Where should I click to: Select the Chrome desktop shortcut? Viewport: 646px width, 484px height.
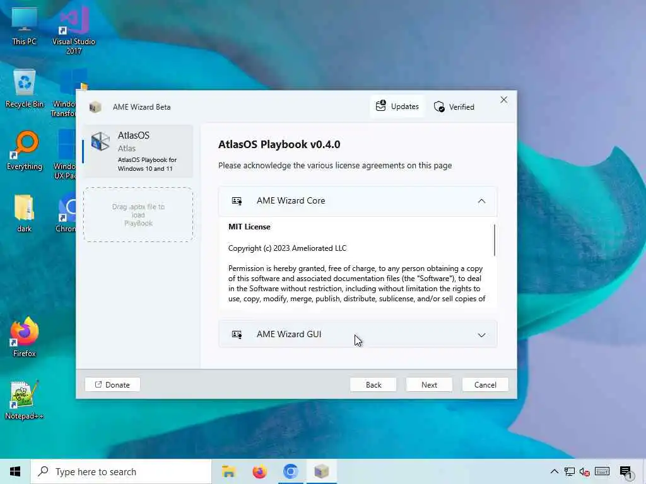point(66,213)
